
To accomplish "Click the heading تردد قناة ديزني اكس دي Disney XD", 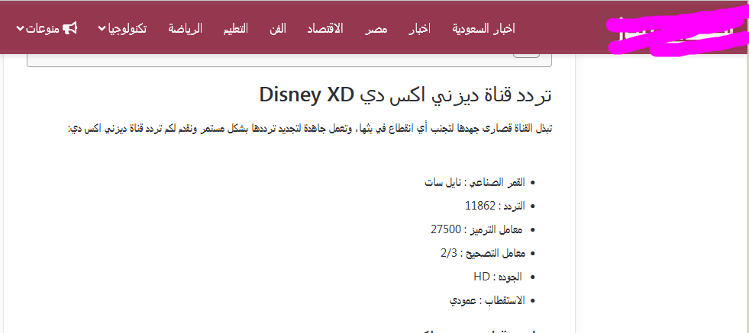I will pos(405,95).
